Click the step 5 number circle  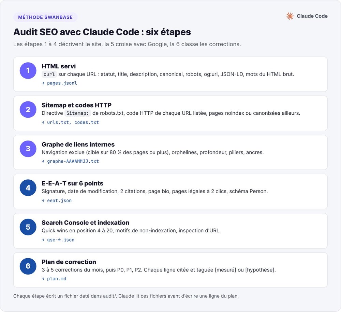pos(28,227)
